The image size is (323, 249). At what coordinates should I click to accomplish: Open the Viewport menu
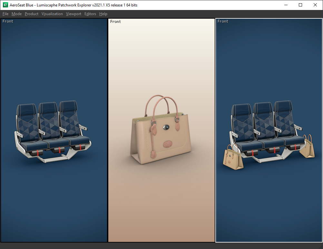[x=73, y=14]
